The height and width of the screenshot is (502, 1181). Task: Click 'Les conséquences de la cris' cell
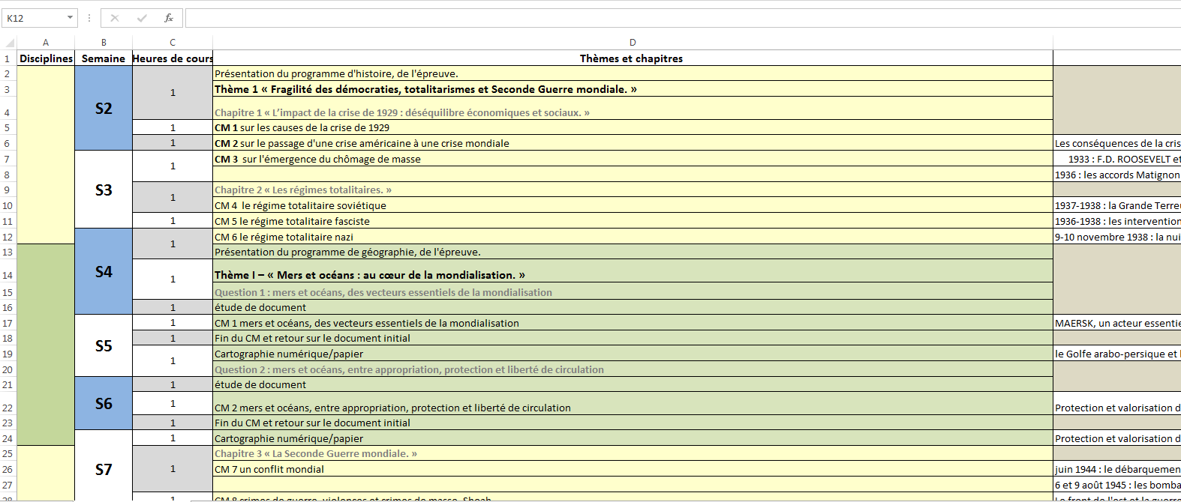pos(1117,143)
